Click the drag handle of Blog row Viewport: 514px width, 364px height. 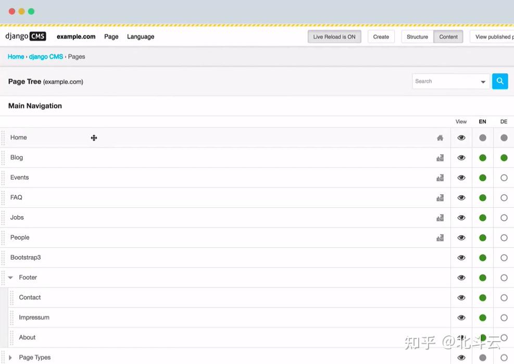point(3,158)
